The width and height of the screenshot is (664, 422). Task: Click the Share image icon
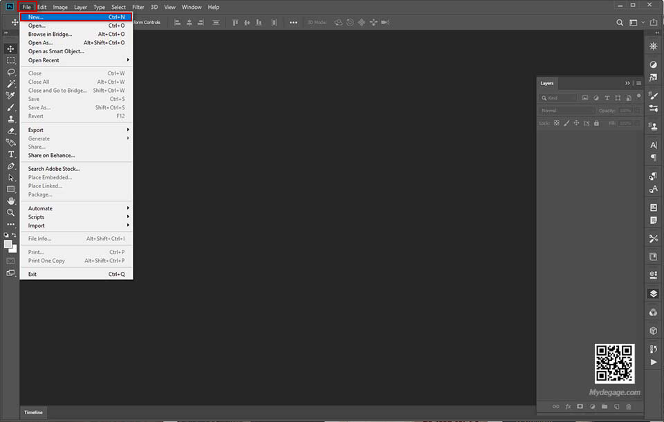pyautogui.click(x=654, y=22)
